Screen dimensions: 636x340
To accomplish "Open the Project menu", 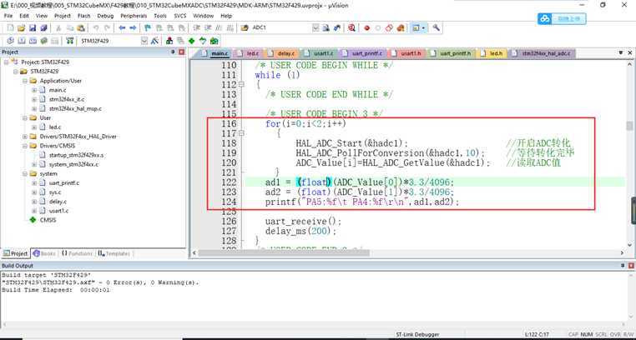I will (63, 16).
